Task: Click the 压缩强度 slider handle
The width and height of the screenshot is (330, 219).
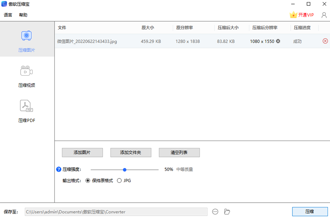Action: point(125,169)
